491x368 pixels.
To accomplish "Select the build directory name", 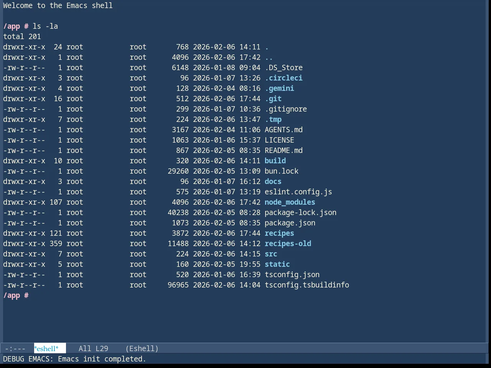I will pos(275,161).
